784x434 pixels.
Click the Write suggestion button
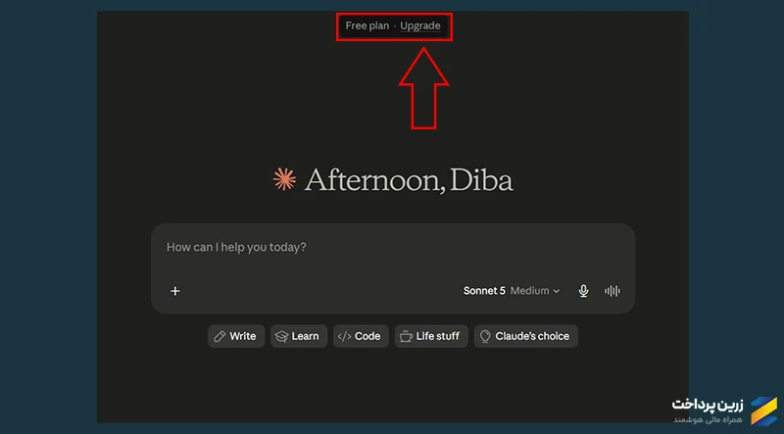236,336
